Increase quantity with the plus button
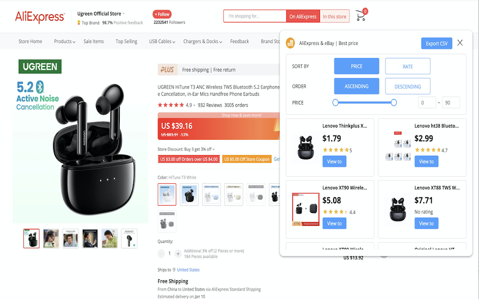The height and width of the screenshot is (299, 479). click(178, 254)
